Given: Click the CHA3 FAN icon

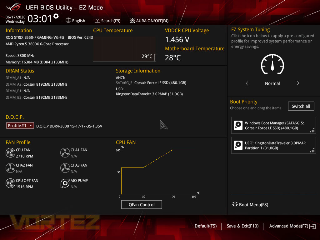Looking at the screenshot, I should (x=65, y=168).
